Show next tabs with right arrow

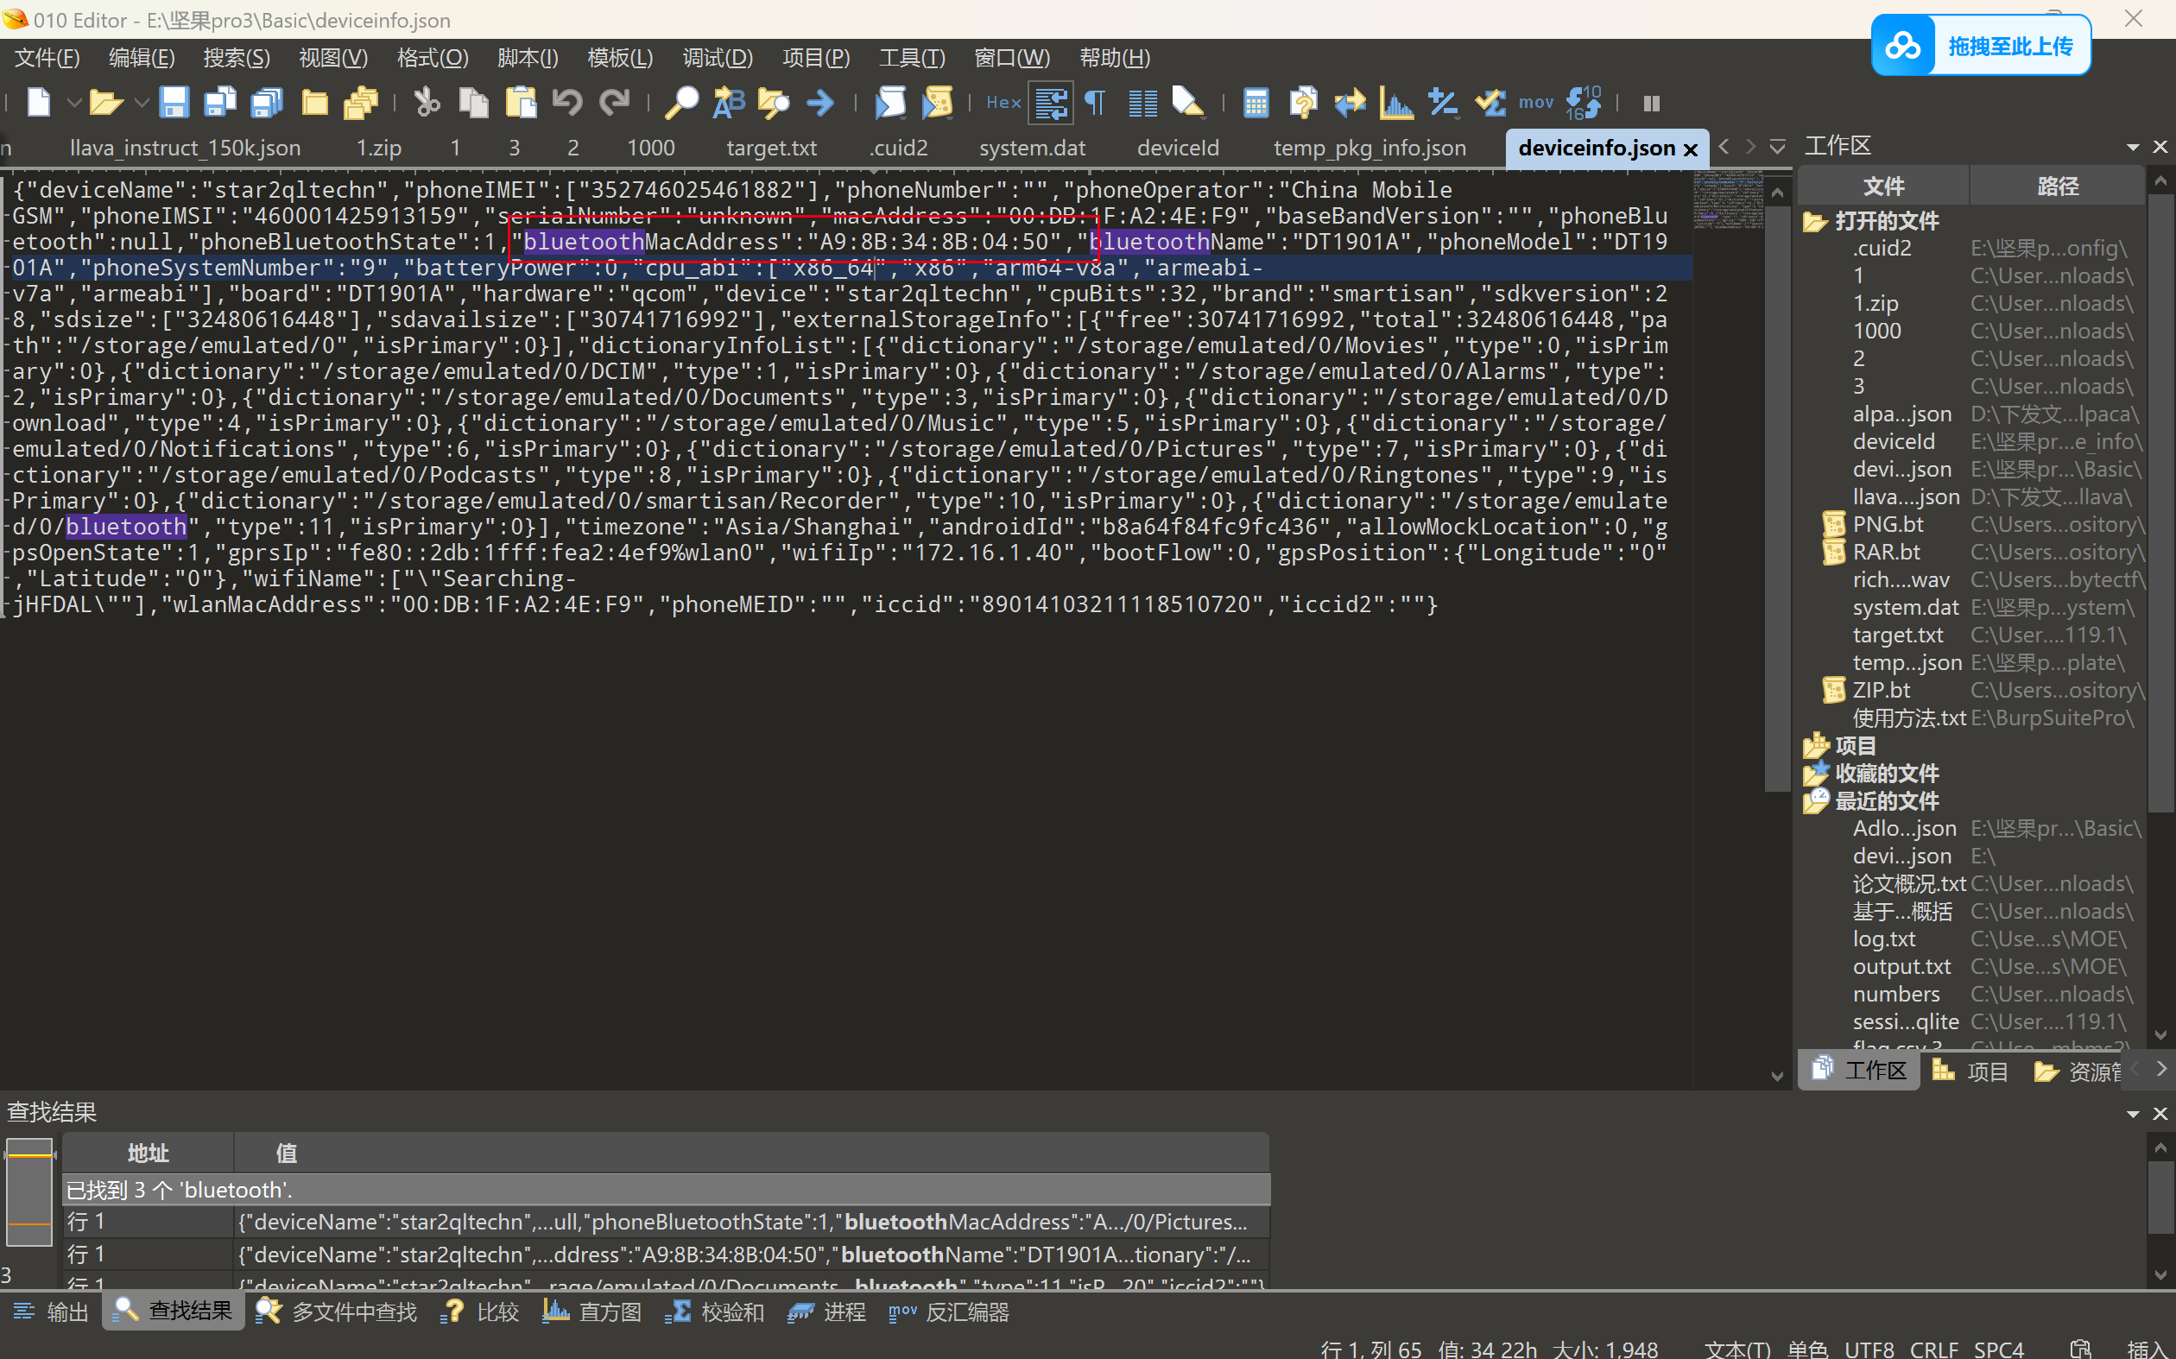point(1750,147)
